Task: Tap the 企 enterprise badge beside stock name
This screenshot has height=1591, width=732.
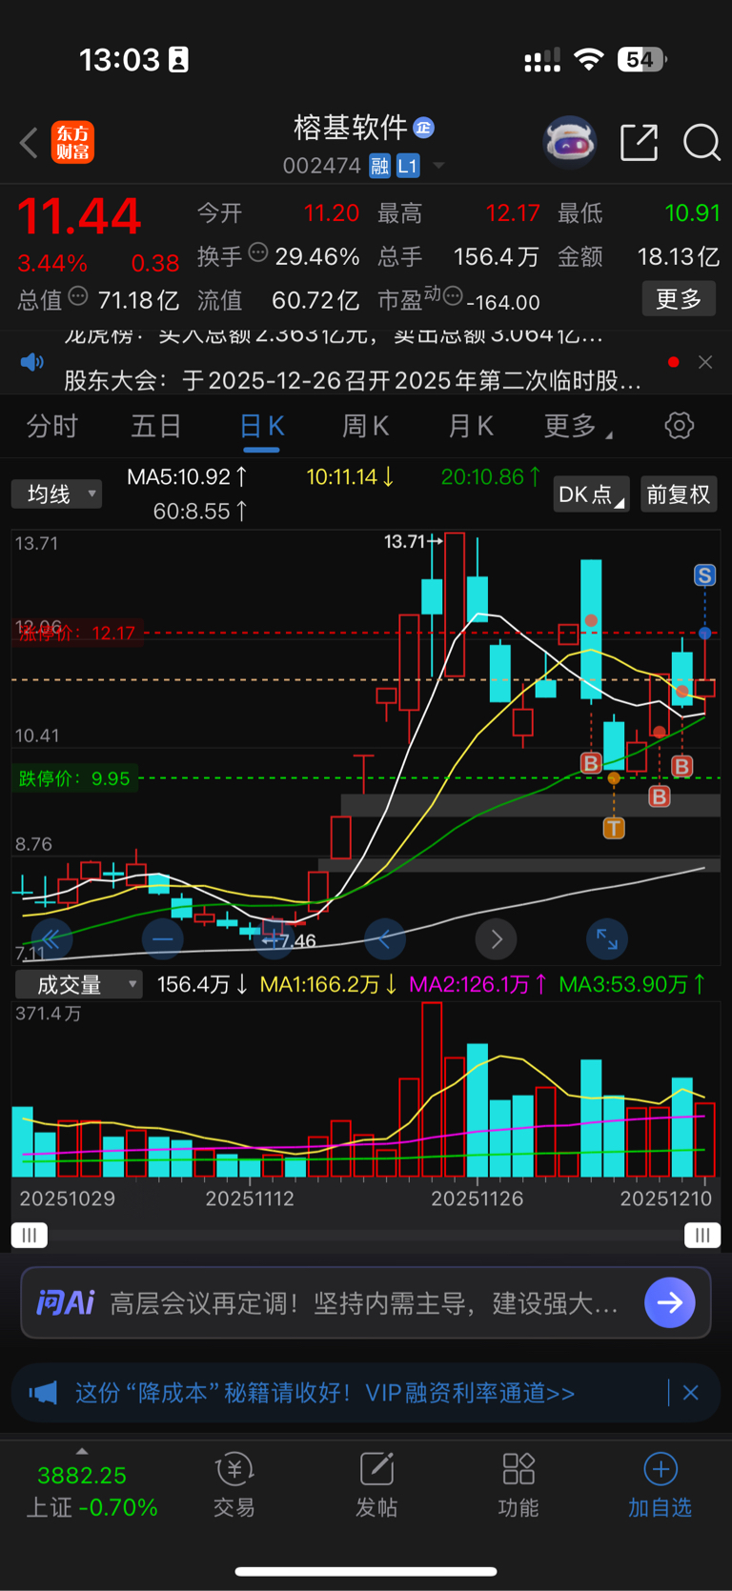Action: pyautogui.click(x=424, y=127)
